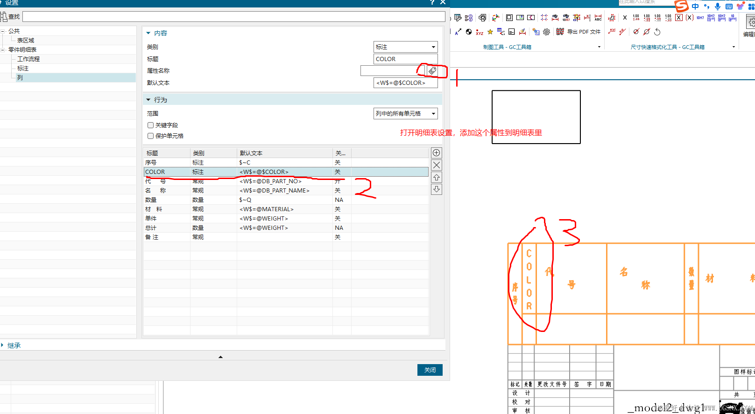The image size is (755, 414).
Task: Click the gold star icon in the toolbar
Action: coord(490,32)
